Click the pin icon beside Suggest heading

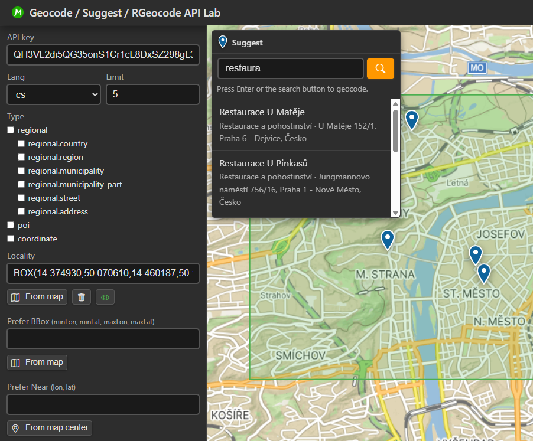tap(223, 42)
